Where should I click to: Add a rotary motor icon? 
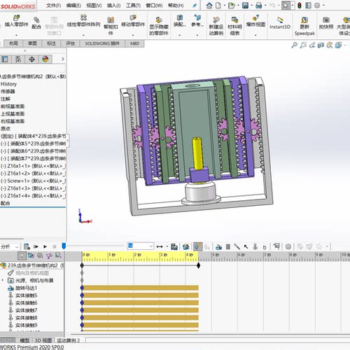218,246
